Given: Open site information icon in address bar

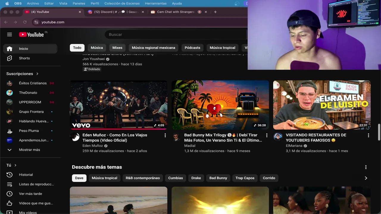Looking at the screenshot, I should [x=36, y=22].
